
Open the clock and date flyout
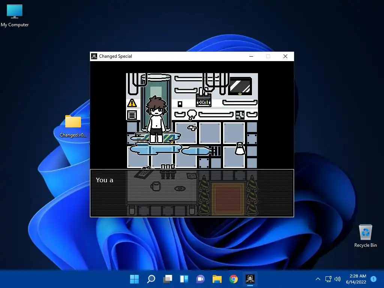coord(356,279)
